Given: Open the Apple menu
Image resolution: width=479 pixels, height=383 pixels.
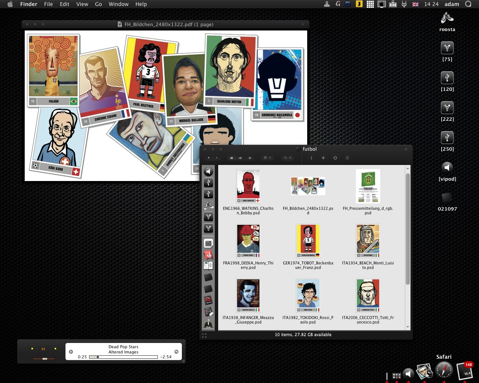Looking at the screenshot, I should [10, 4].
